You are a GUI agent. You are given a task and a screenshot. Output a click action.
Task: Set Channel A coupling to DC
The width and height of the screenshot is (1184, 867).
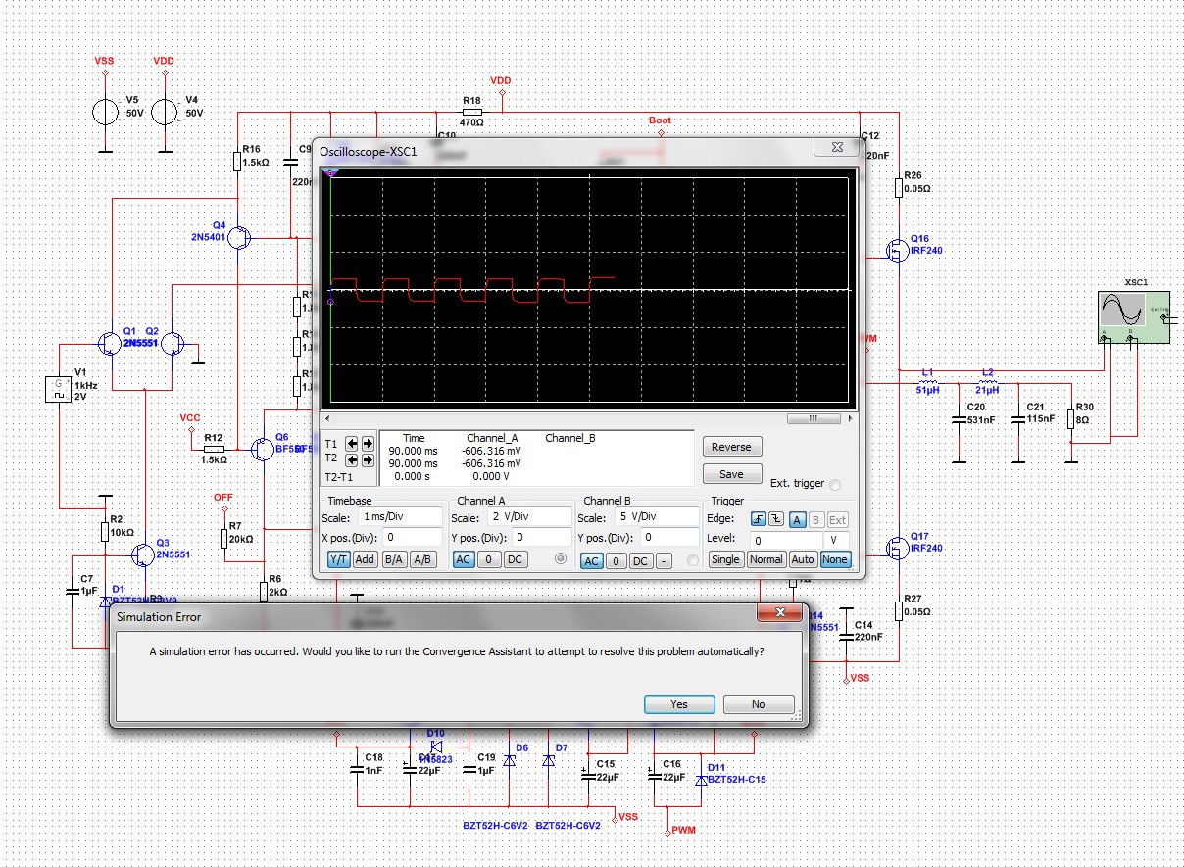514,559
